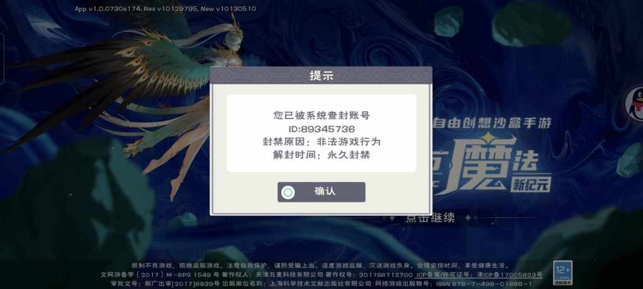Open the 12+ age rating badge
The height and width of the screenshot is (289, 643).
(x=562, y=272)
